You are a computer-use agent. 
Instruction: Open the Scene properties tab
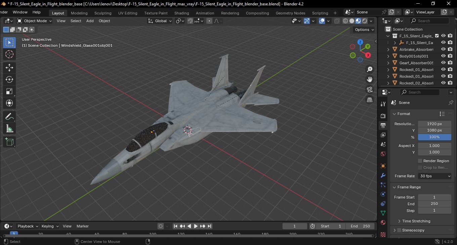[383, 144]
